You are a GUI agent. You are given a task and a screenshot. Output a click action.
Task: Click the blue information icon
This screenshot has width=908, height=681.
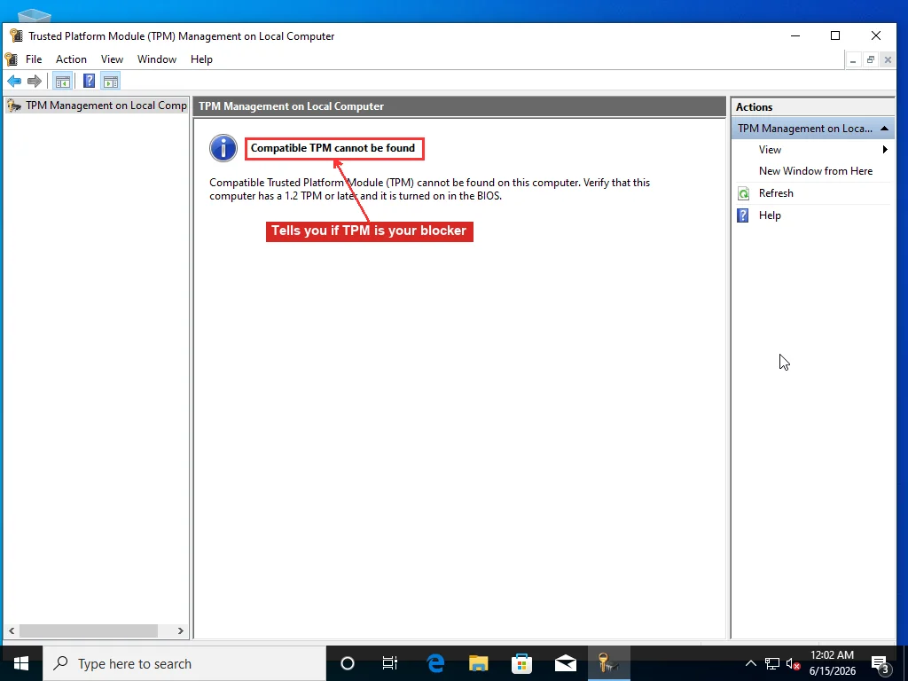click(223, 148)
